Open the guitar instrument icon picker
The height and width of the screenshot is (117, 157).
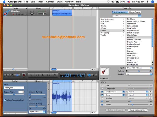pos(104,71)
